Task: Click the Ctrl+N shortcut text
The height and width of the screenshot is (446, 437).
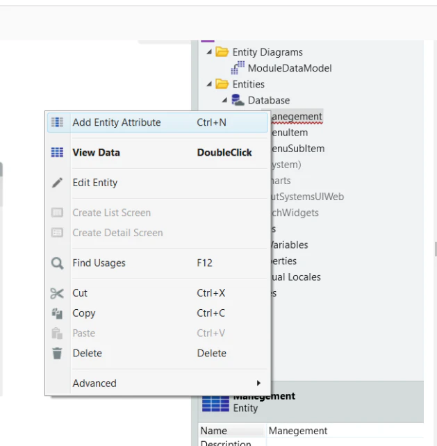Action: click(211, 122)
